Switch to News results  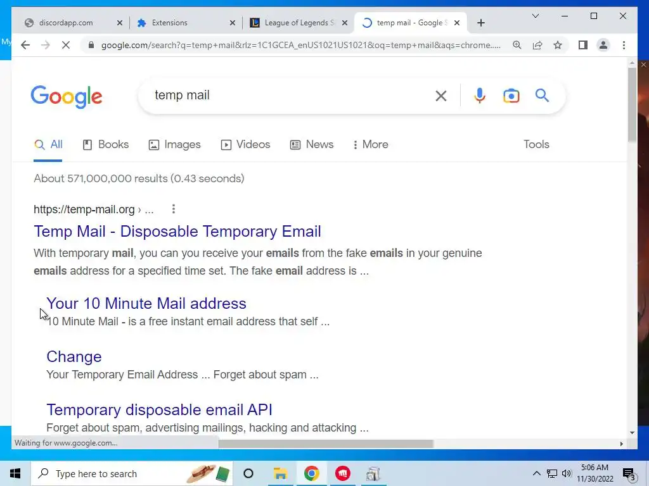pyautogui.click(x=312, y=145)
